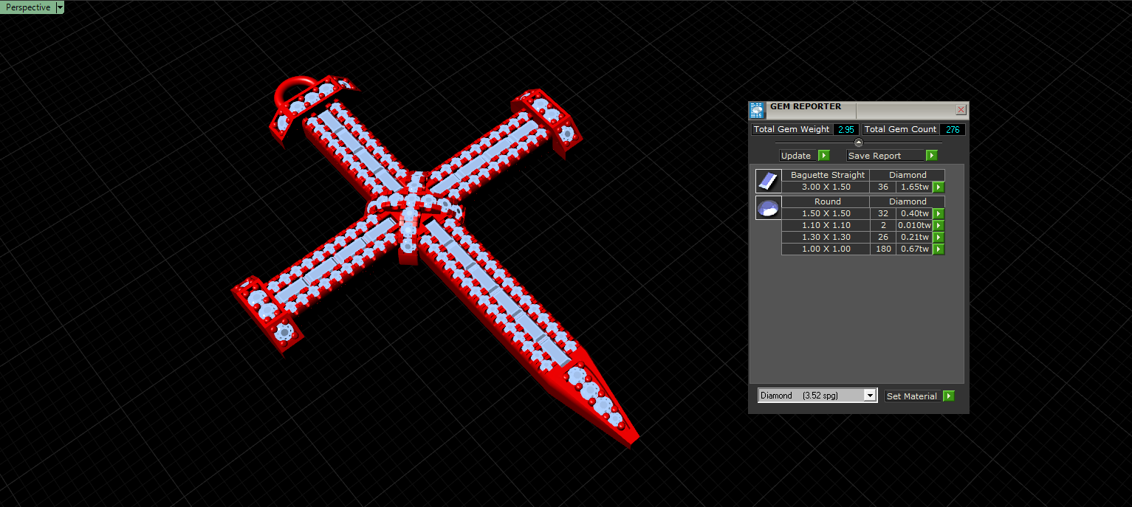This screenshot has height=507, width=1132.
Task: Click the 0.21tw weight cell
Action: [x=914, y=238]
